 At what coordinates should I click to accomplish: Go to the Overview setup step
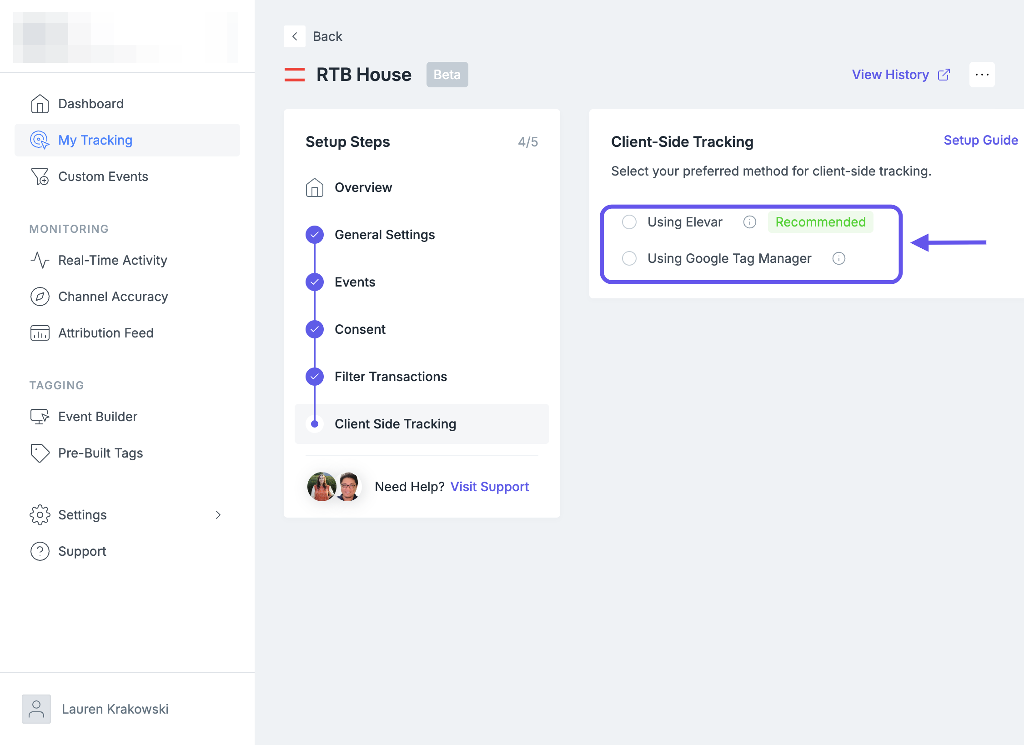pyautogui.click(x=422, y=187)
